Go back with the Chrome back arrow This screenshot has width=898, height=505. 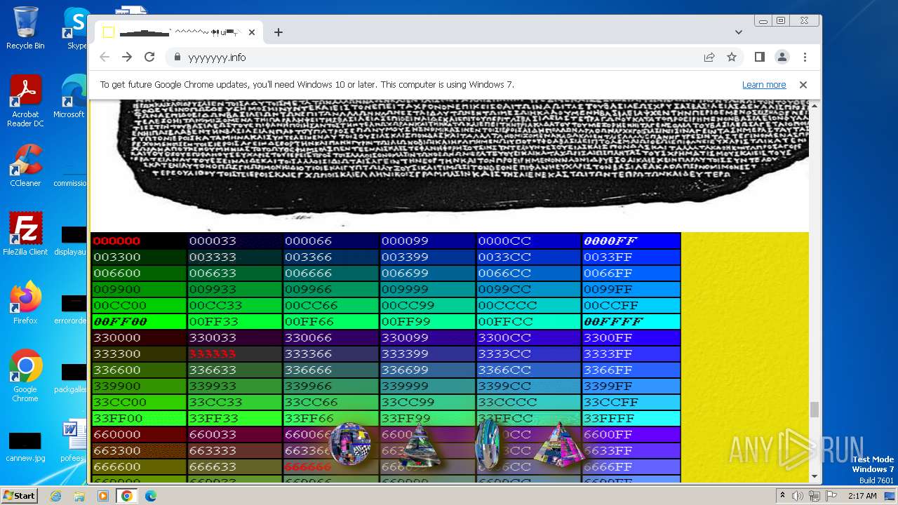point(105,58)
